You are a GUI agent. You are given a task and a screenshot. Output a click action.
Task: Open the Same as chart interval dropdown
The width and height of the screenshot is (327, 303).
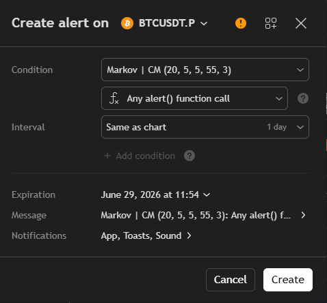click(x=205, y=127)
